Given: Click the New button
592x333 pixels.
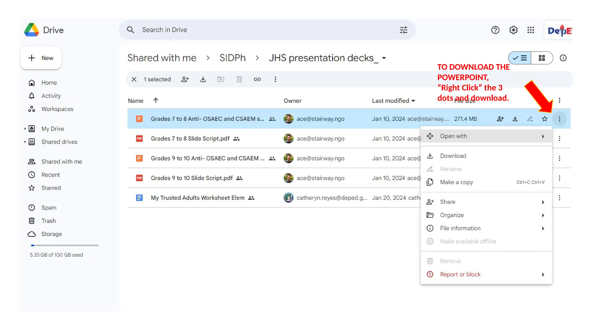Looking at the screenshot, I should click(41, 58).
